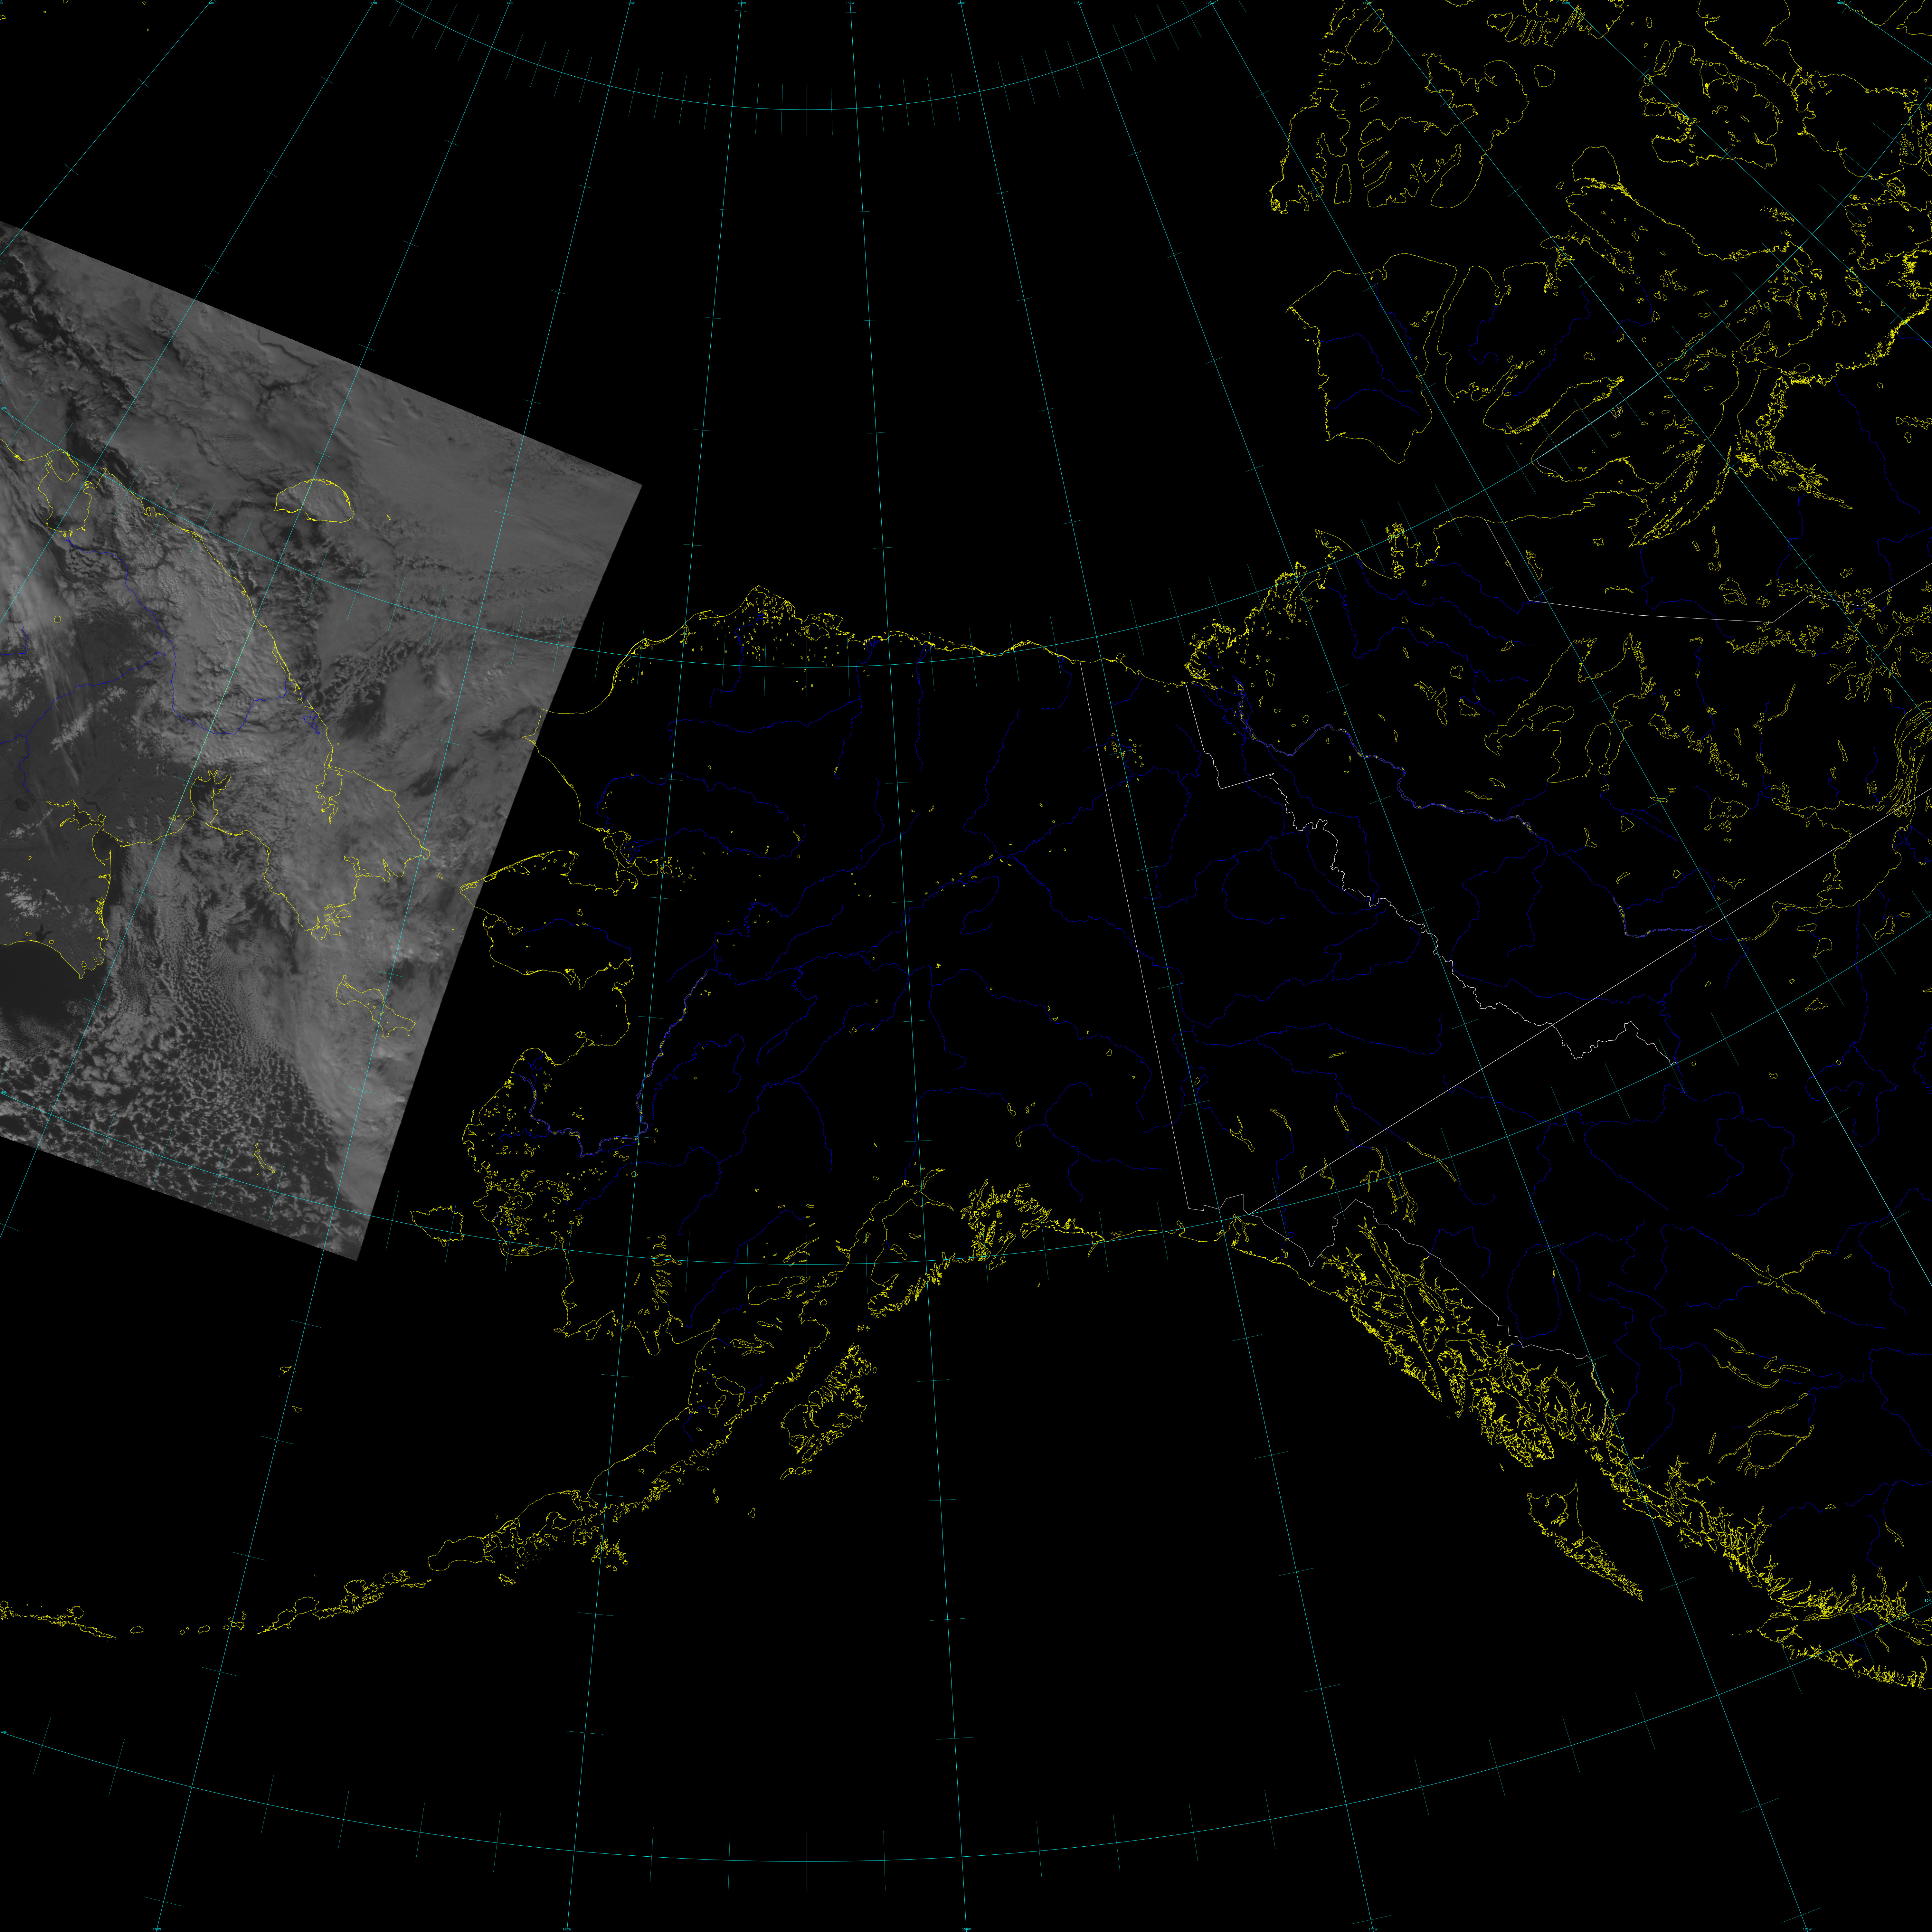Screen dimensions: 1932x1932
Task: Click the '130W' longitude label at top
Action: pyautogui.click(x=1078, y=3)
